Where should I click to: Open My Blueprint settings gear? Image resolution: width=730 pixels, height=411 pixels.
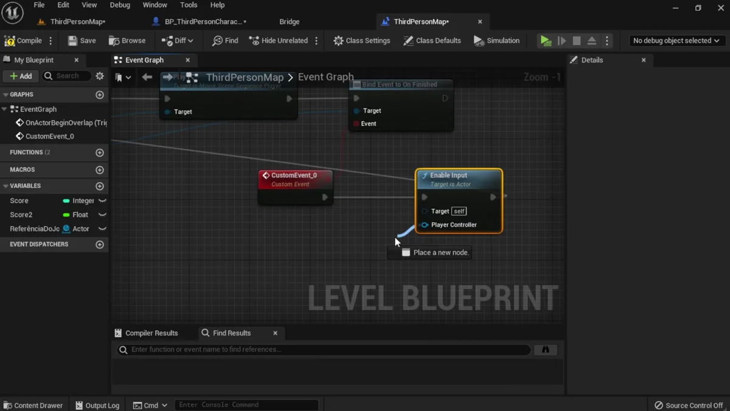coord(100,76)
